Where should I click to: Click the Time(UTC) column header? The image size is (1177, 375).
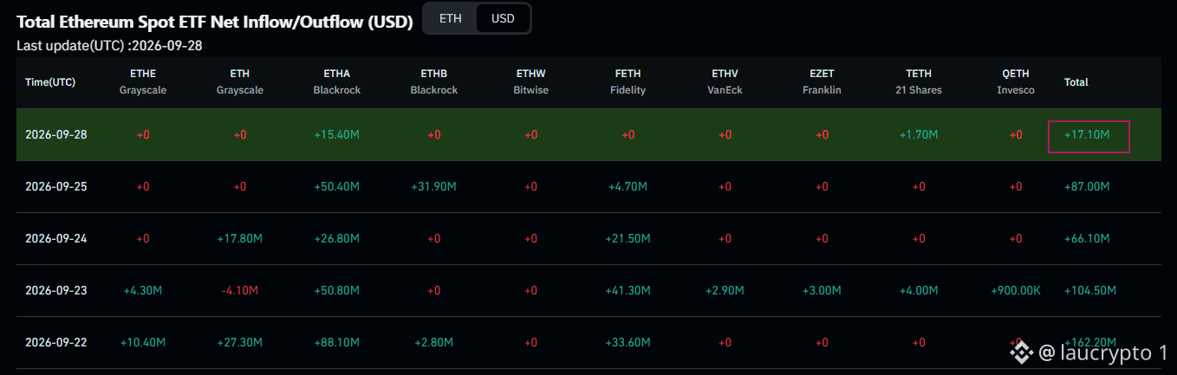pos(50,82)
